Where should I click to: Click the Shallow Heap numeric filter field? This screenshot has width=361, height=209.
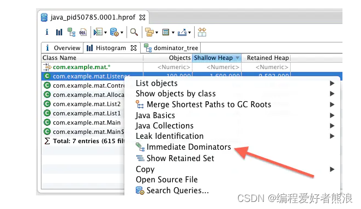pyautogui.click(x=216, y=67)
